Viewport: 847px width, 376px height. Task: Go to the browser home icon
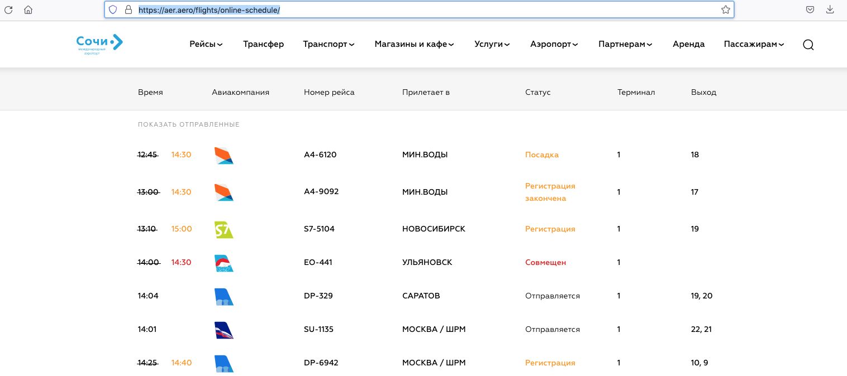point(28,9)
